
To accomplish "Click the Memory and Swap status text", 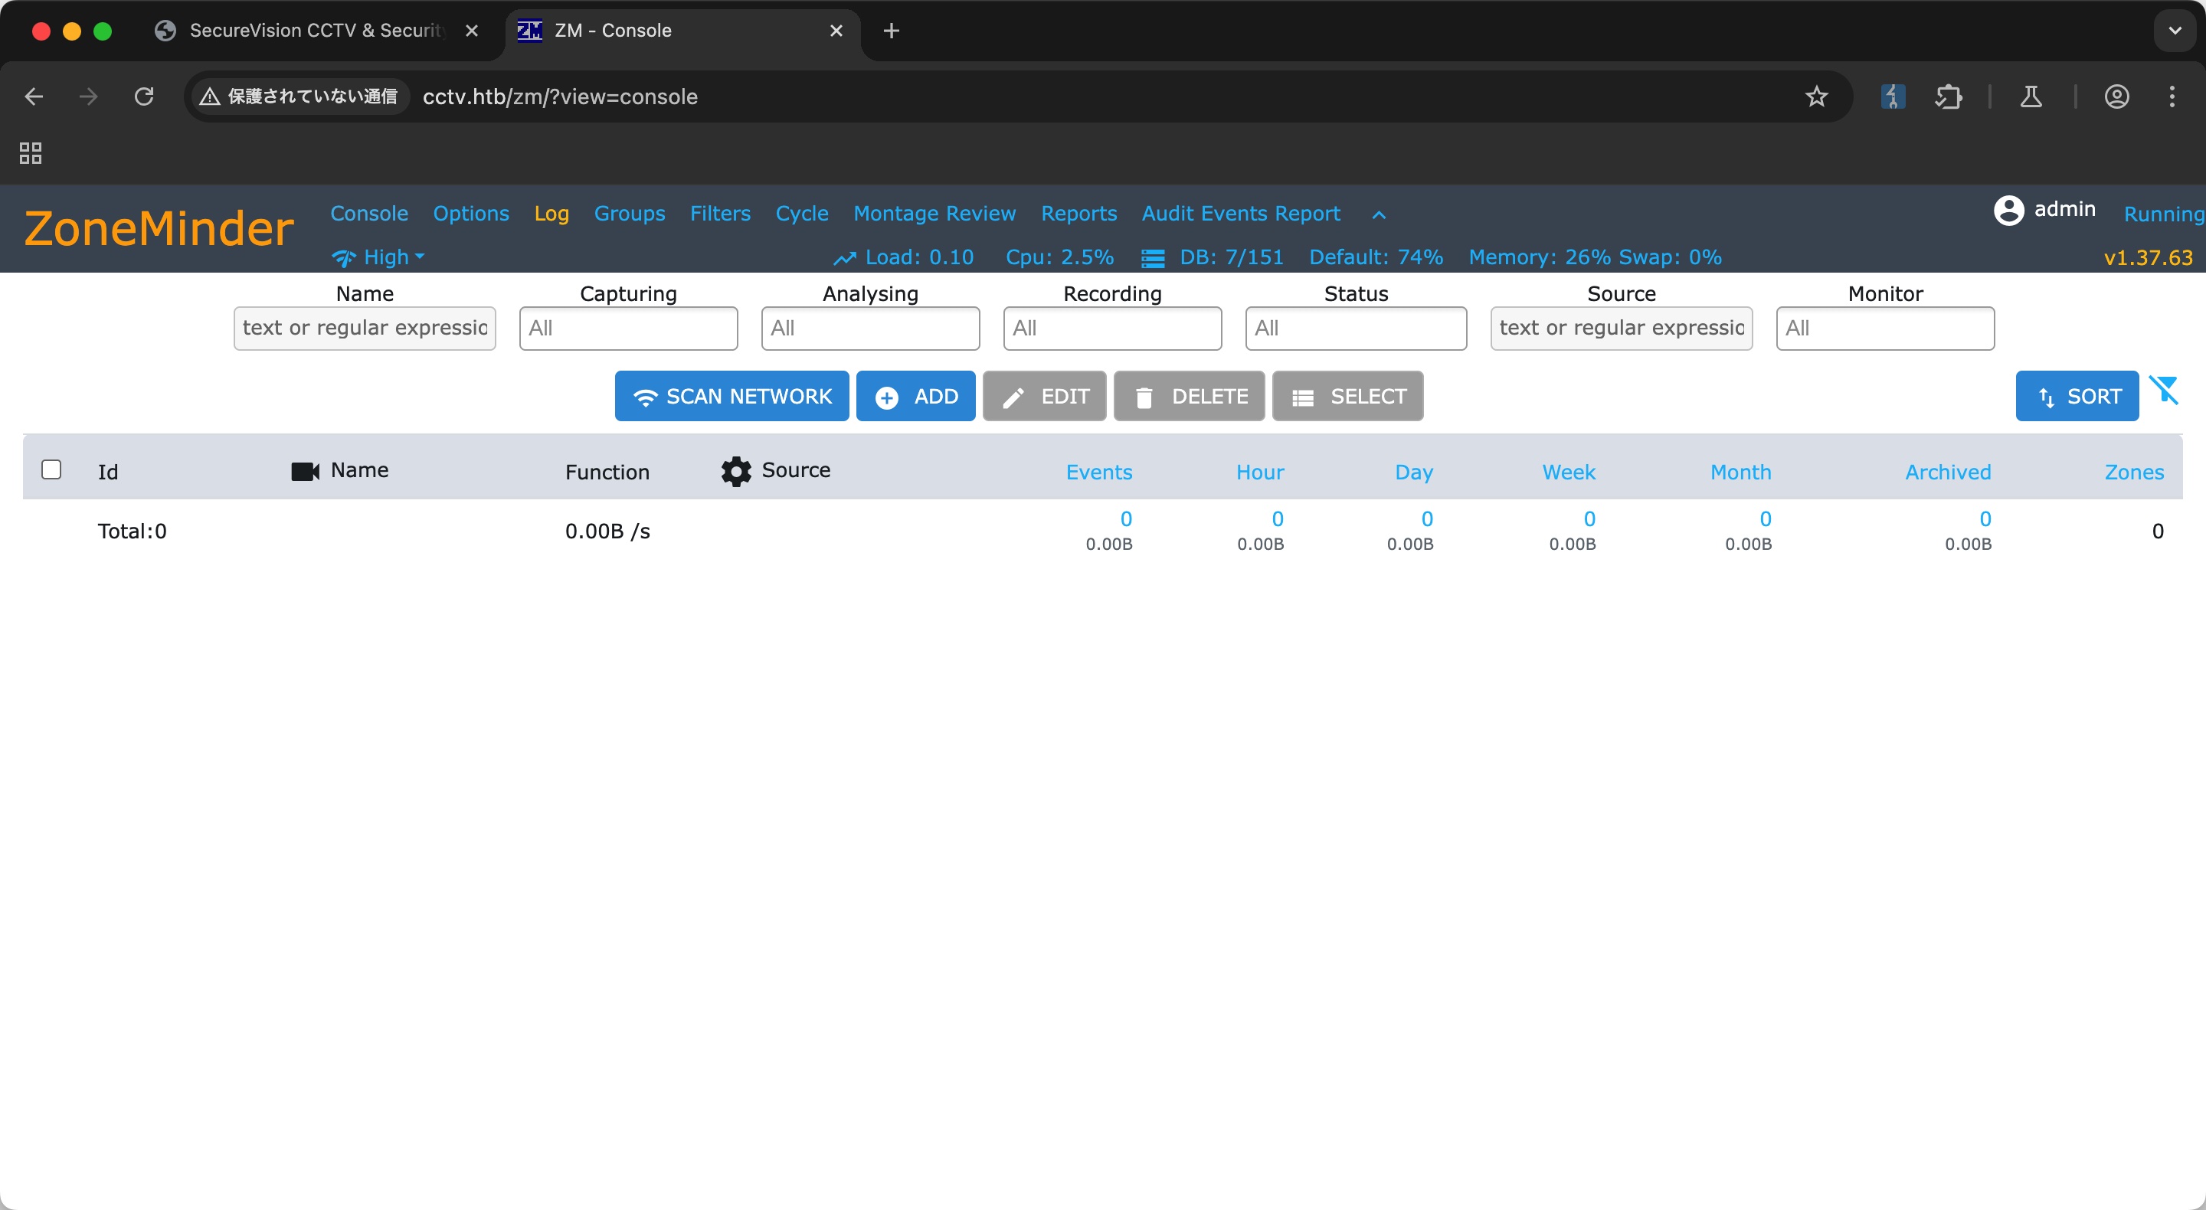I will tap(1595, 257).
